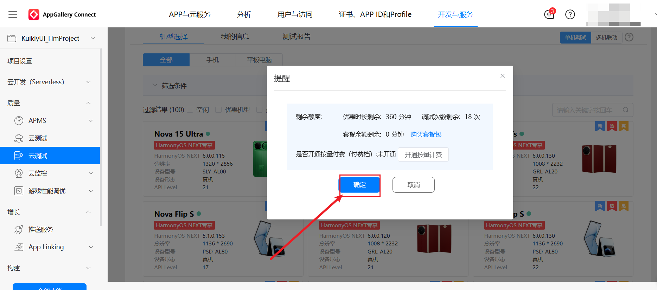Select the 全部 device filter tab
This screenshot has height=290, width=657.
[166, 60]
